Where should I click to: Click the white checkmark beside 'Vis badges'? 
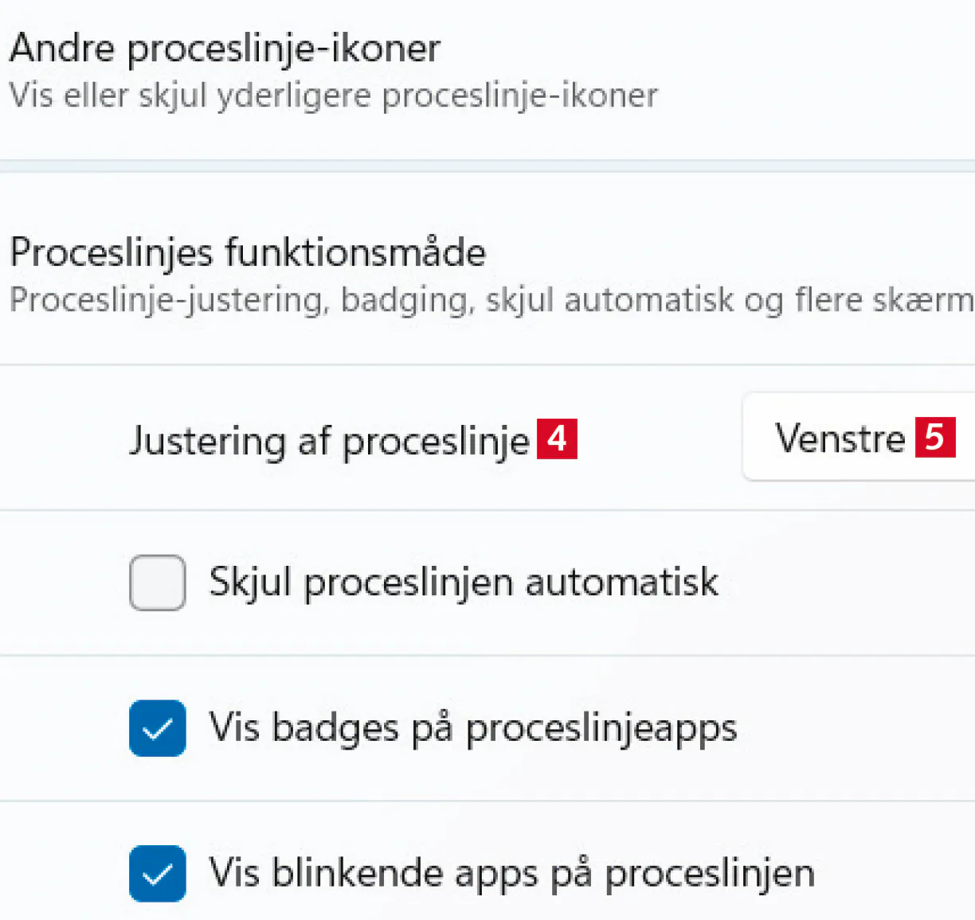[158, 728]
